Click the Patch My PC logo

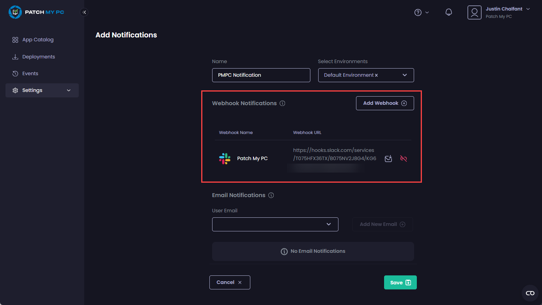point(36,12)
